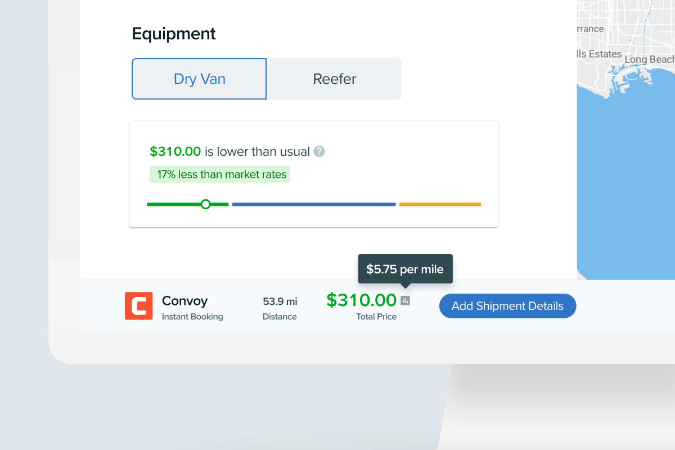Click the 53.9 mi distance value
The image size is (675, 450).
click(x=280, y=301)
